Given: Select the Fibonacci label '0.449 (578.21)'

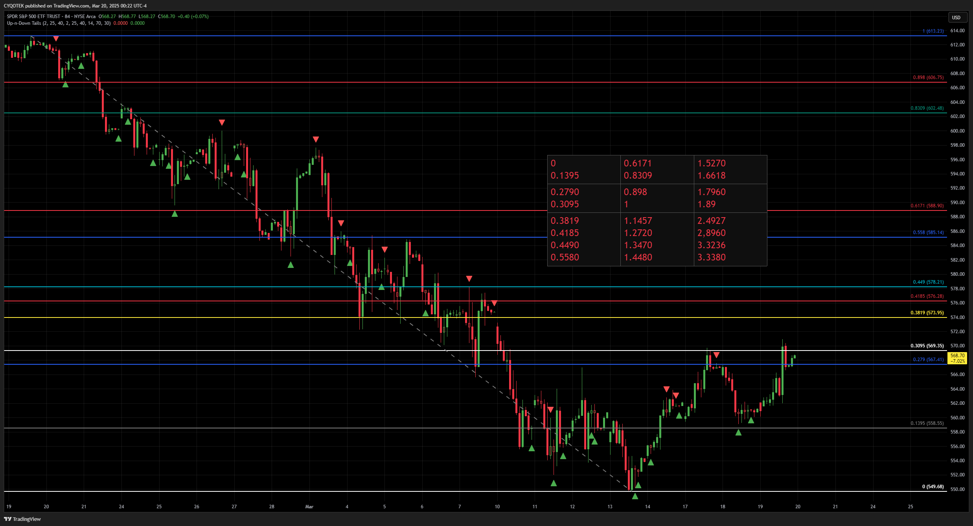Looking at the screenshot, I should coord(928,282).
